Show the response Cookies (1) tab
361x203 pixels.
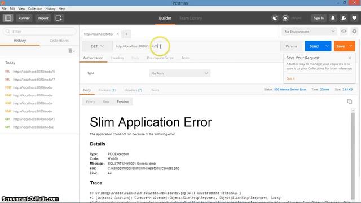point(107,90)
